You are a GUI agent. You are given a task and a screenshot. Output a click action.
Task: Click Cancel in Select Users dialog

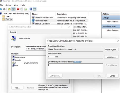pos(112,76)
